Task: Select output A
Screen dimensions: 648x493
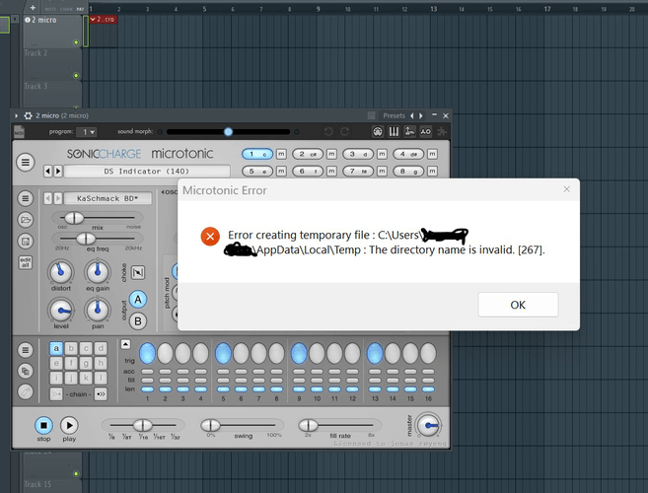Action: [138, 300]
